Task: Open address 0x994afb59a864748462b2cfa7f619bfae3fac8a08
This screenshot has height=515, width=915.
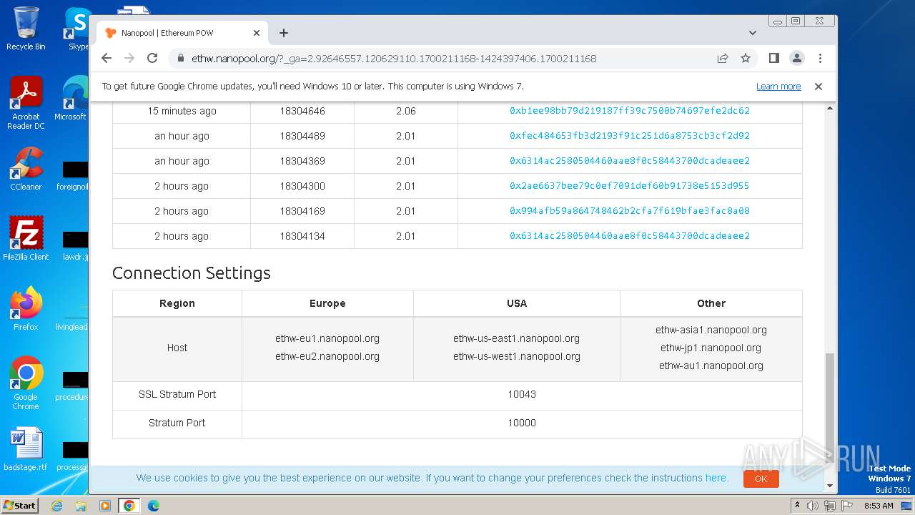Action: (x=630, y=211)
